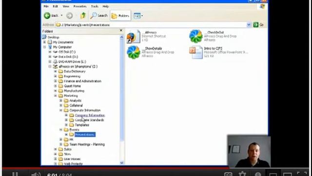This screenshot has height=176, width=312.
Task: Select Guest Home folder
Action: click(72, 86)
